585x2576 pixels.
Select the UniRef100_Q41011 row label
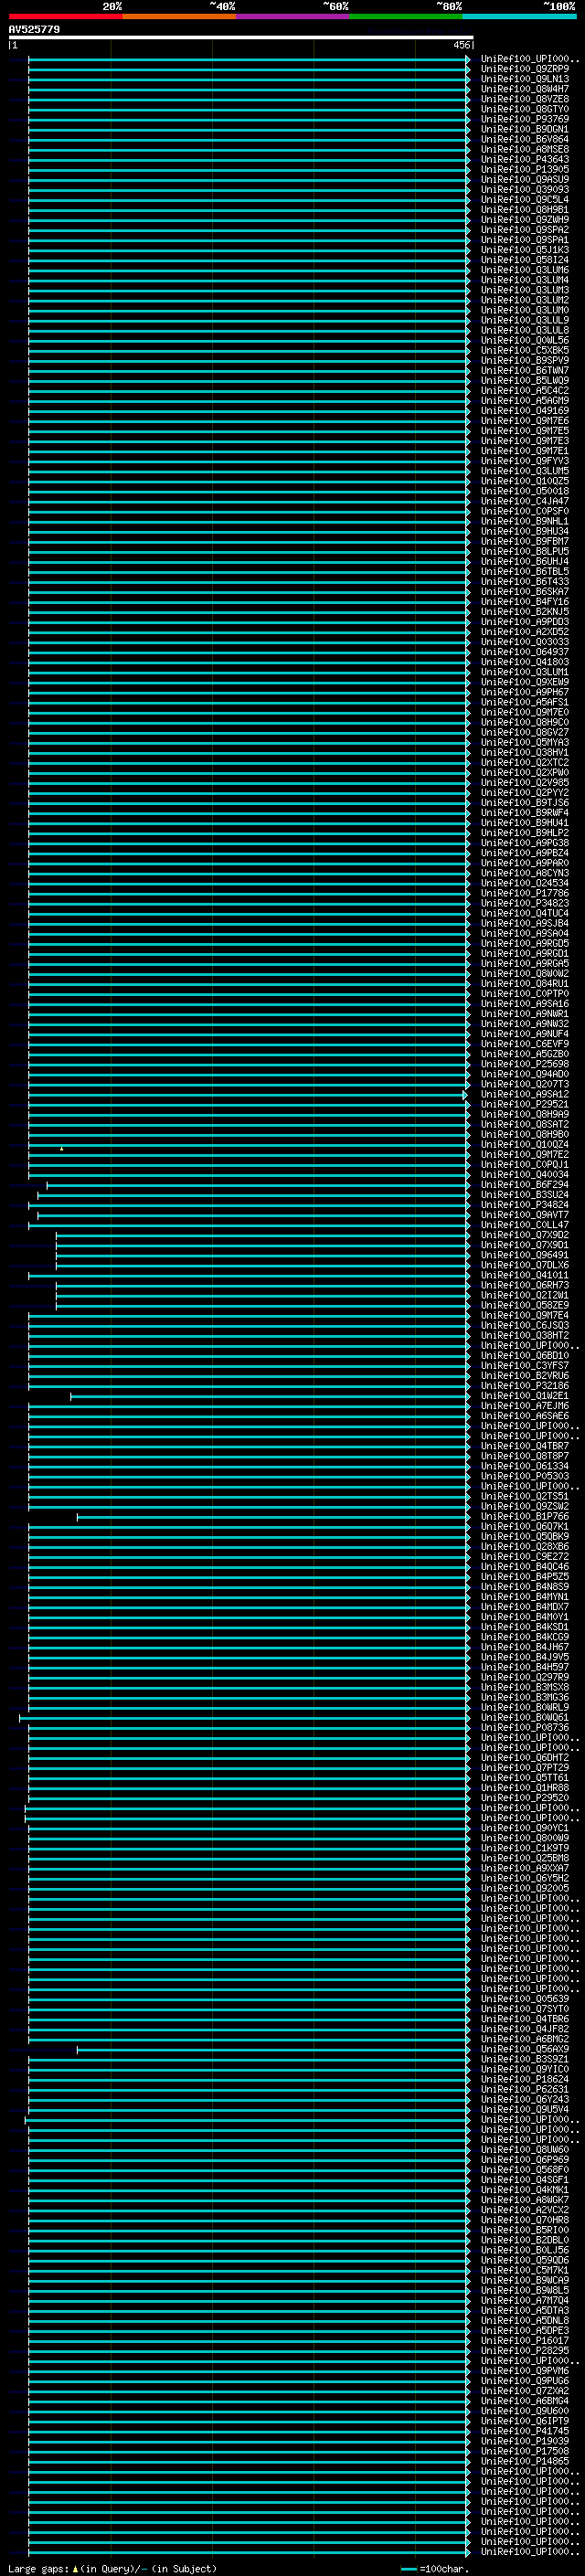click(525, 1275)
